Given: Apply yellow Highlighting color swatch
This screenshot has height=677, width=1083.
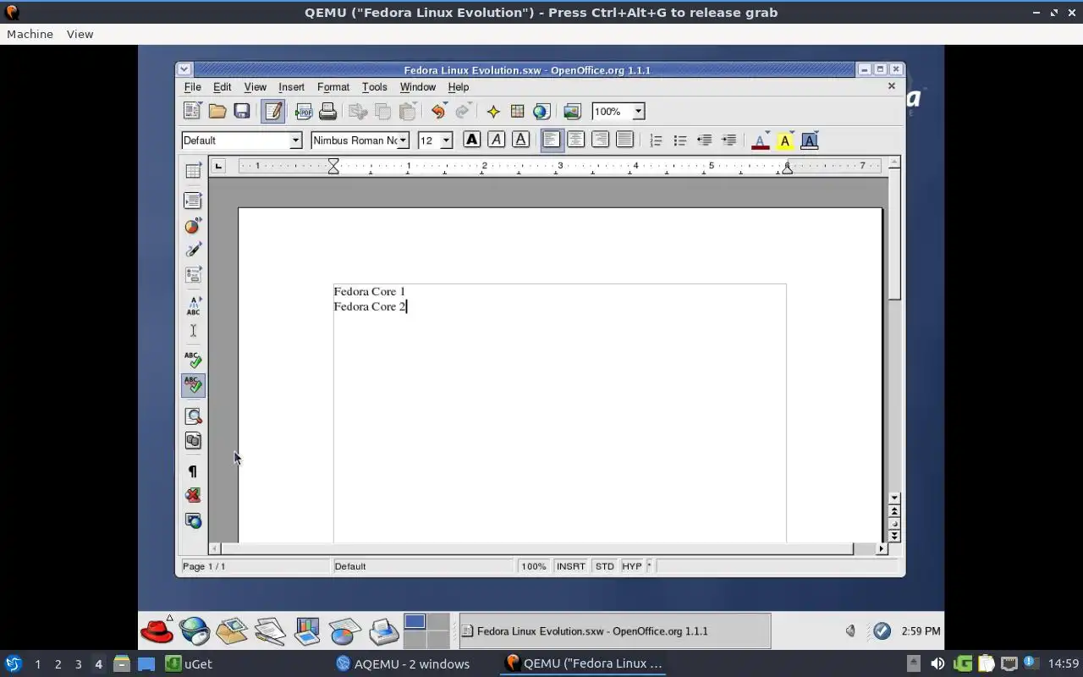Looking at the screenshot, I should click(x=784, y=140).
